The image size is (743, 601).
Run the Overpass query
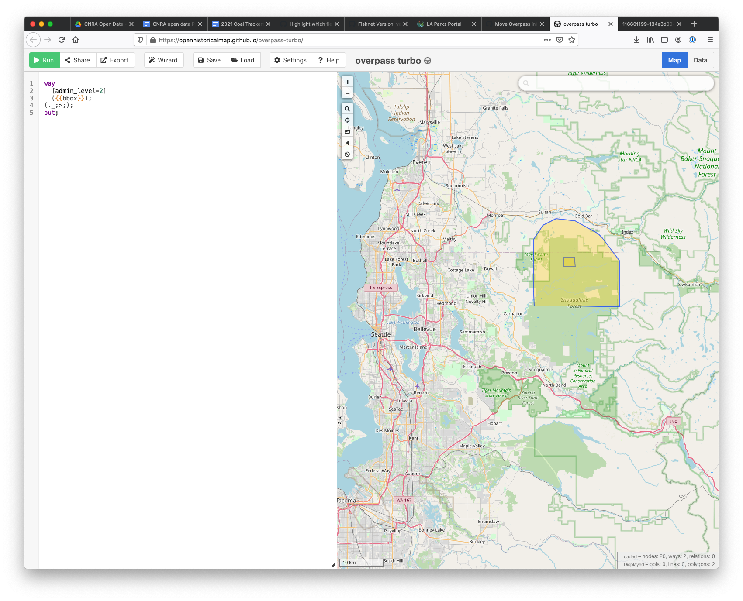click(44, 60)
